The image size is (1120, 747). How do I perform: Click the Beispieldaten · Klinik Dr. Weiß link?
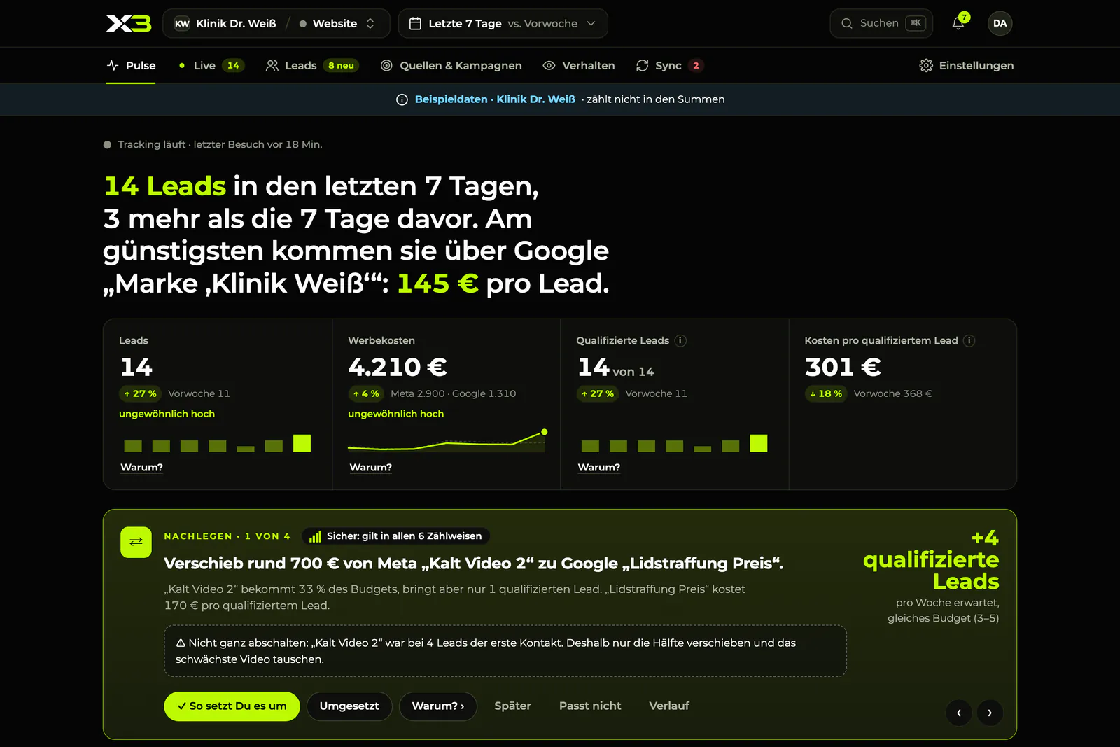(x=495, y=99)
